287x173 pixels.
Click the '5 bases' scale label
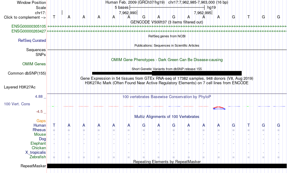pos(121,8)
